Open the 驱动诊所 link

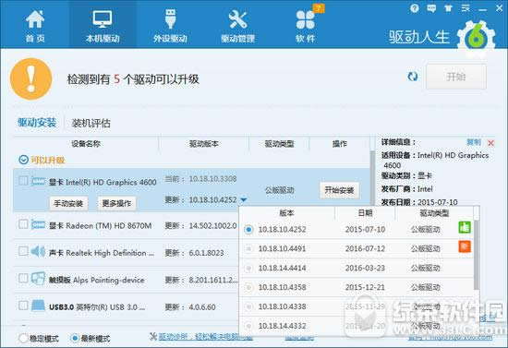[205, 337]
